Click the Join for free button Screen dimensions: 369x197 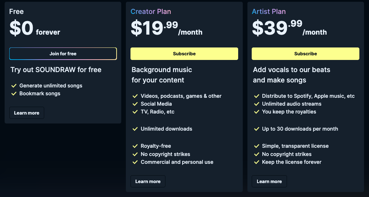point(63,54)
